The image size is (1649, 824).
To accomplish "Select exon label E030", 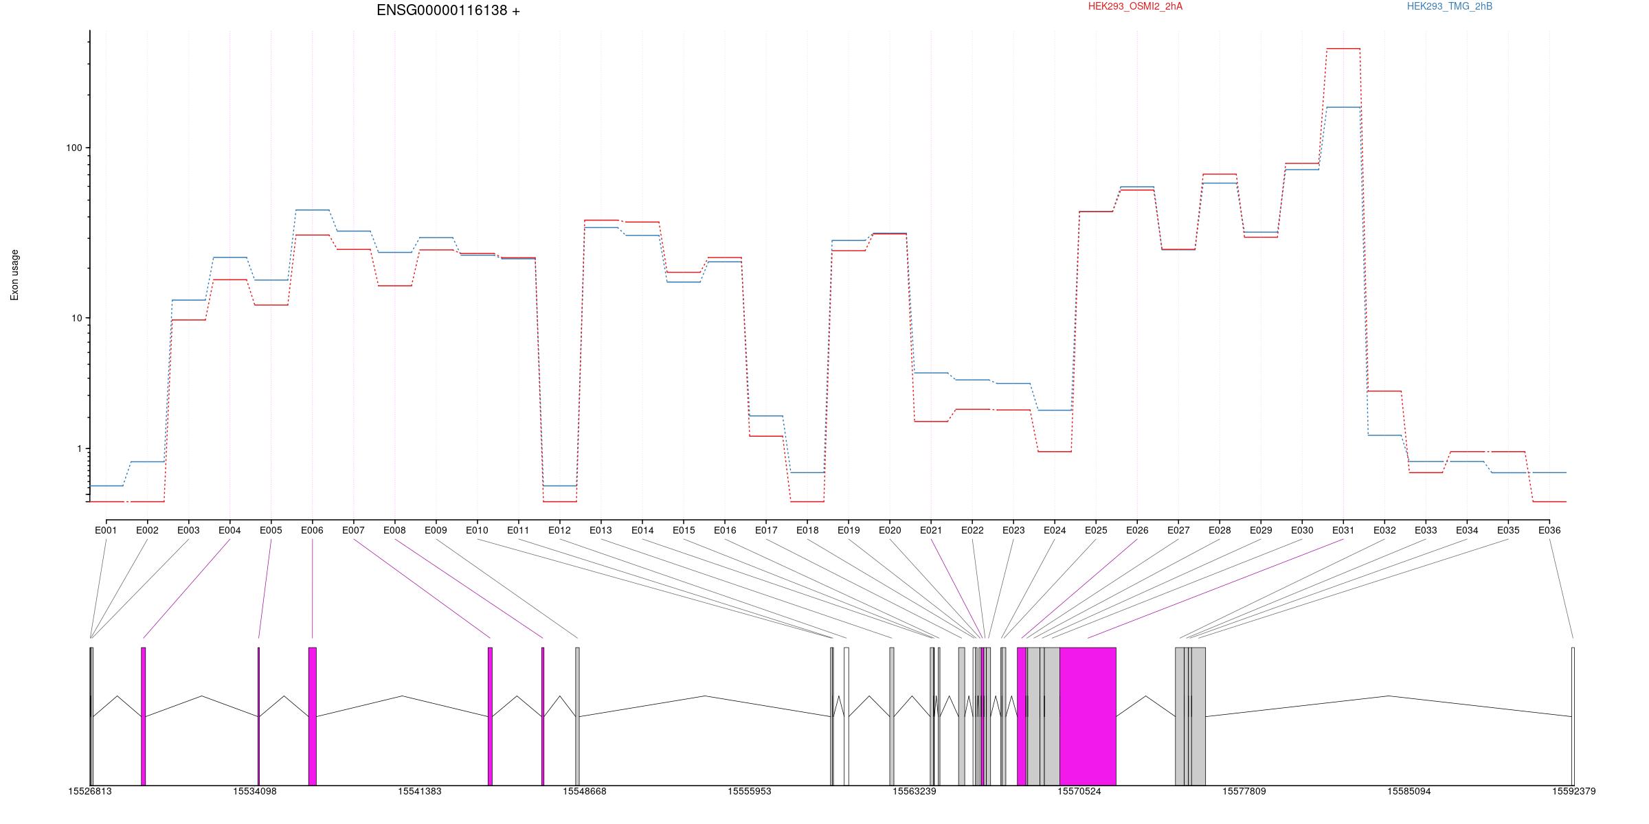I will [1302, 530].
